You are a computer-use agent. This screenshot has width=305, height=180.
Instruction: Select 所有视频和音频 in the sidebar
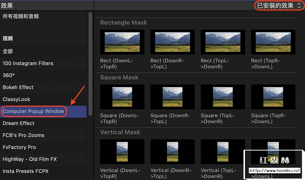pos(21,16)
